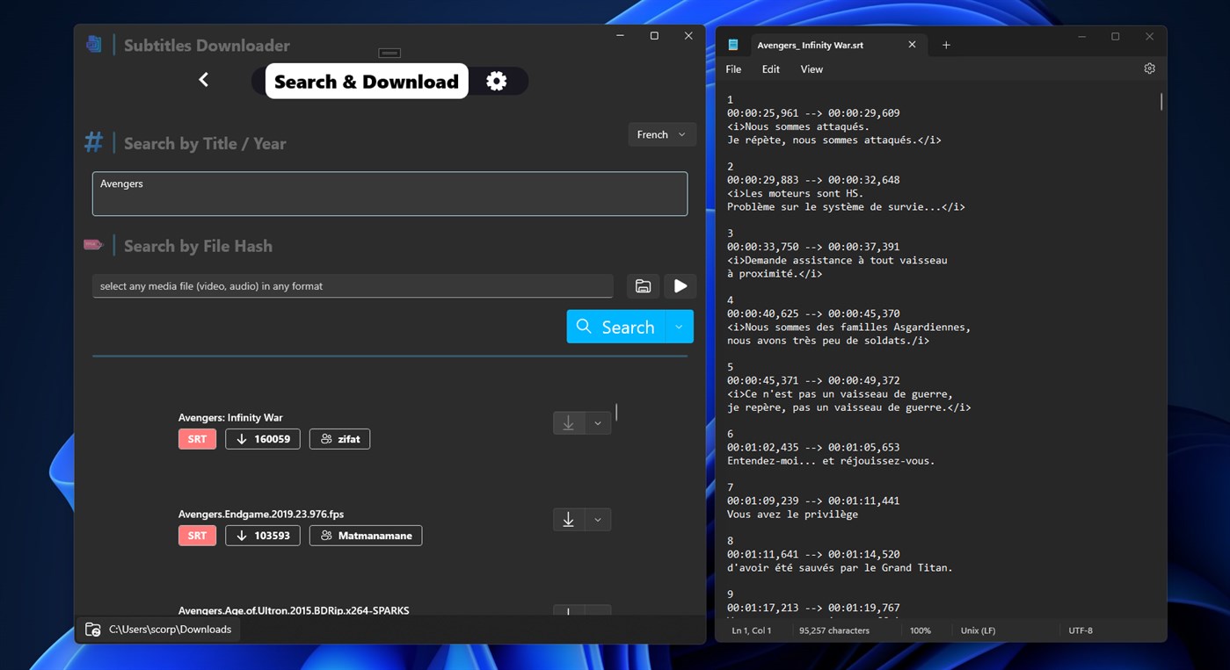Screen dimensions: 1230x670
Task: Click inside the Avengers title search field
Action: tap(389, 193)
